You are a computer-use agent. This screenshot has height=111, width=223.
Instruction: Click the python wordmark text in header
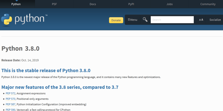pyautogui.click(x=29, y=19)
